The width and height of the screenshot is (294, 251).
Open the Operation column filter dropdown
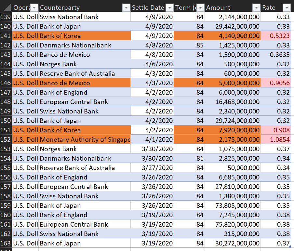click(34, 8)
